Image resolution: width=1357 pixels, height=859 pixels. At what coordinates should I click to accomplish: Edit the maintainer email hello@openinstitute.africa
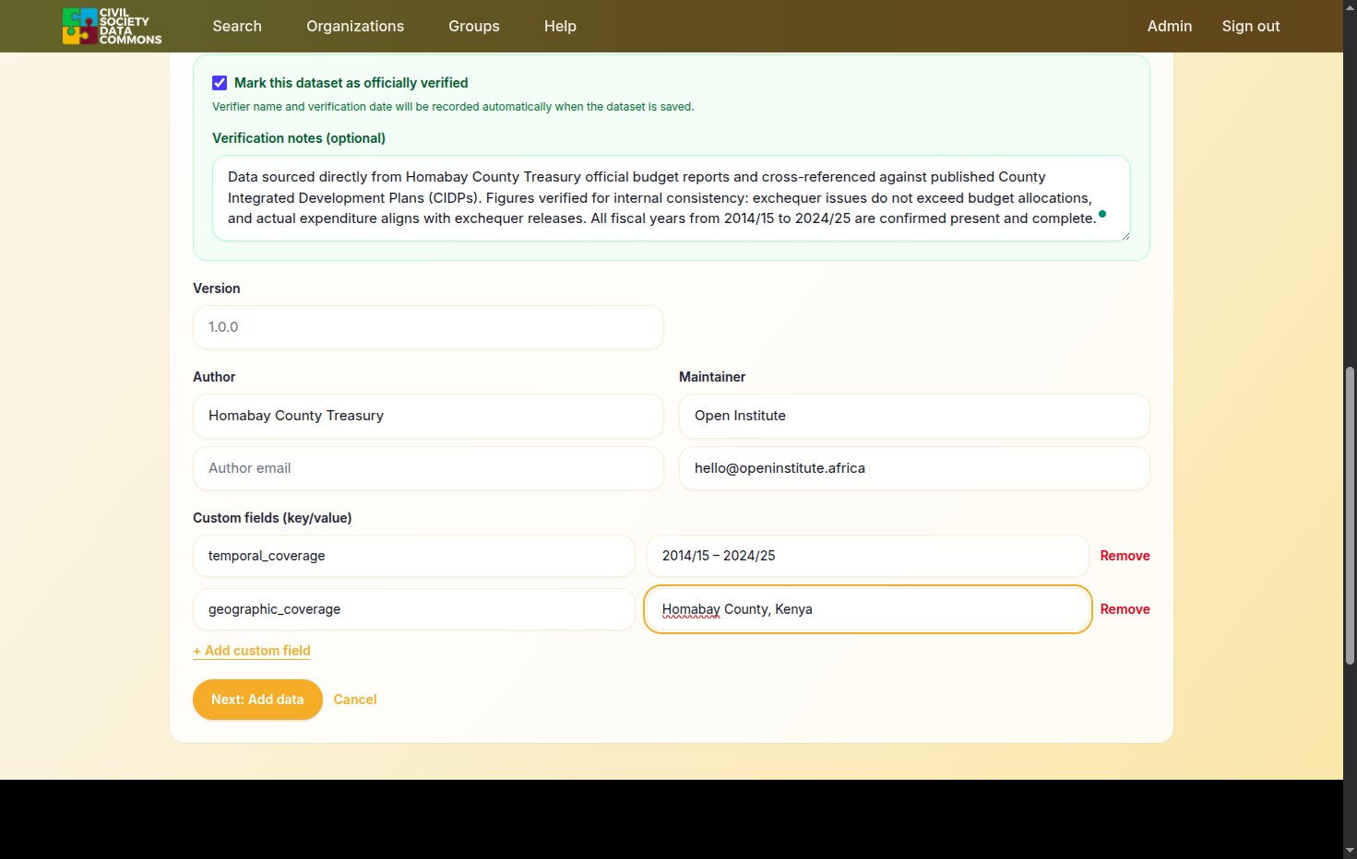(x=914, y=468)
